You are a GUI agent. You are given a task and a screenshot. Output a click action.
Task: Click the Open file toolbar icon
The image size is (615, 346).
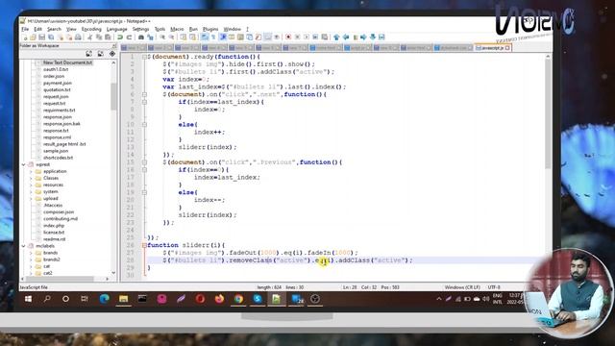click(x=33, y=37)
